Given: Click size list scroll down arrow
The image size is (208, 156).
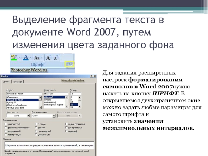Looking at the screenshot, I should 80,106.
